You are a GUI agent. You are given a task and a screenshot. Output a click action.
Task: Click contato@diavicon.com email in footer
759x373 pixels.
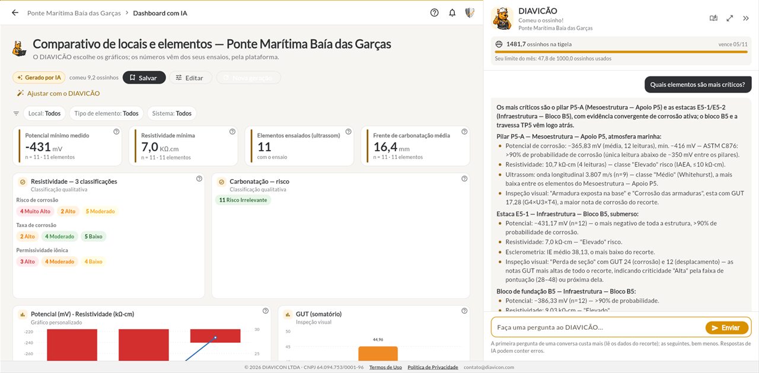pyautogui.click(x=489, y=367)
